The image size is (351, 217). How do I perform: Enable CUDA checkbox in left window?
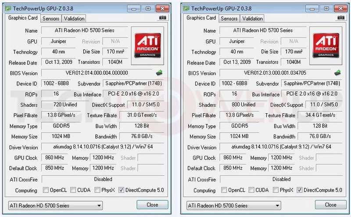[73, 190]
